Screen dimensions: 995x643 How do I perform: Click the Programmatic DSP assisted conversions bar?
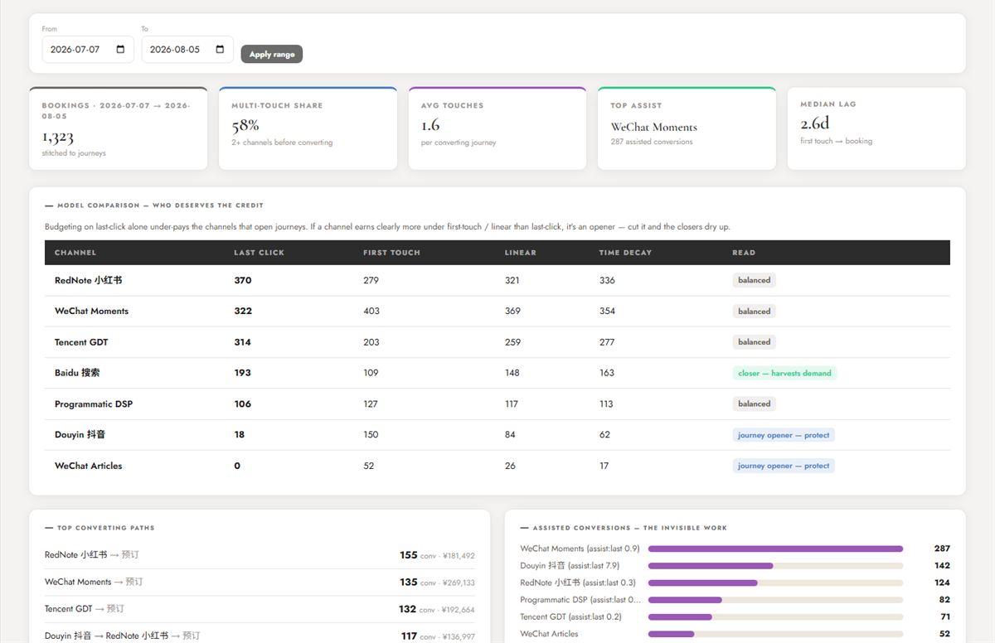(x=775, y=600)
